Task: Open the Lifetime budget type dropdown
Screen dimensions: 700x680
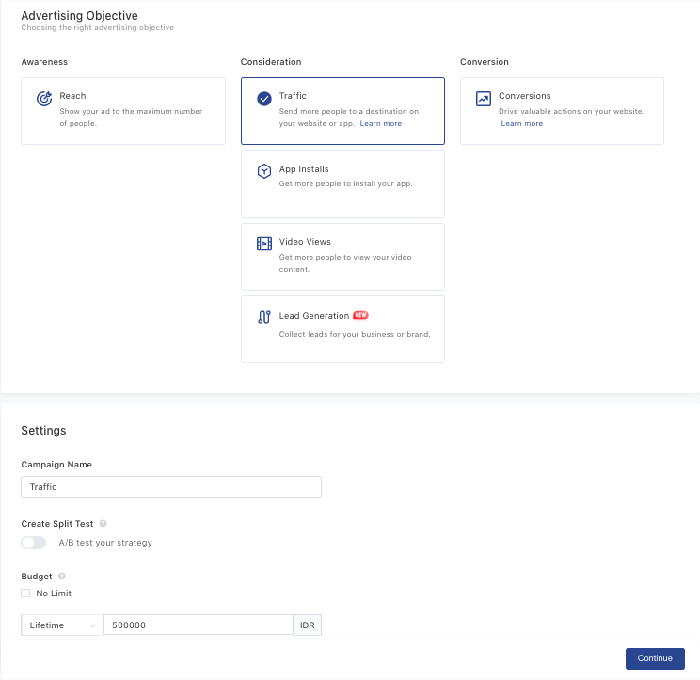Action: 62,625
